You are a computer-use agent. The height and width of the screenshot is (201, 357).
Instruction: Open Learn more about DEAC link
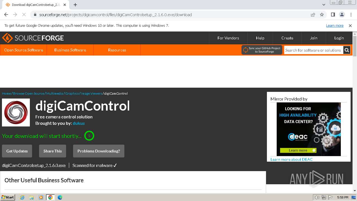[x=291, y=159]
